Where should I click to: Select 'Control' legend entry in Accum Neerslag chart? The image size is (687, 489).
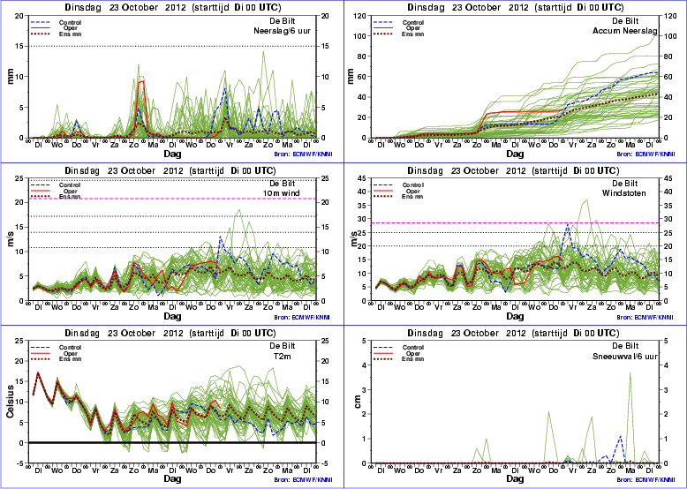click(x=398, y=22)
